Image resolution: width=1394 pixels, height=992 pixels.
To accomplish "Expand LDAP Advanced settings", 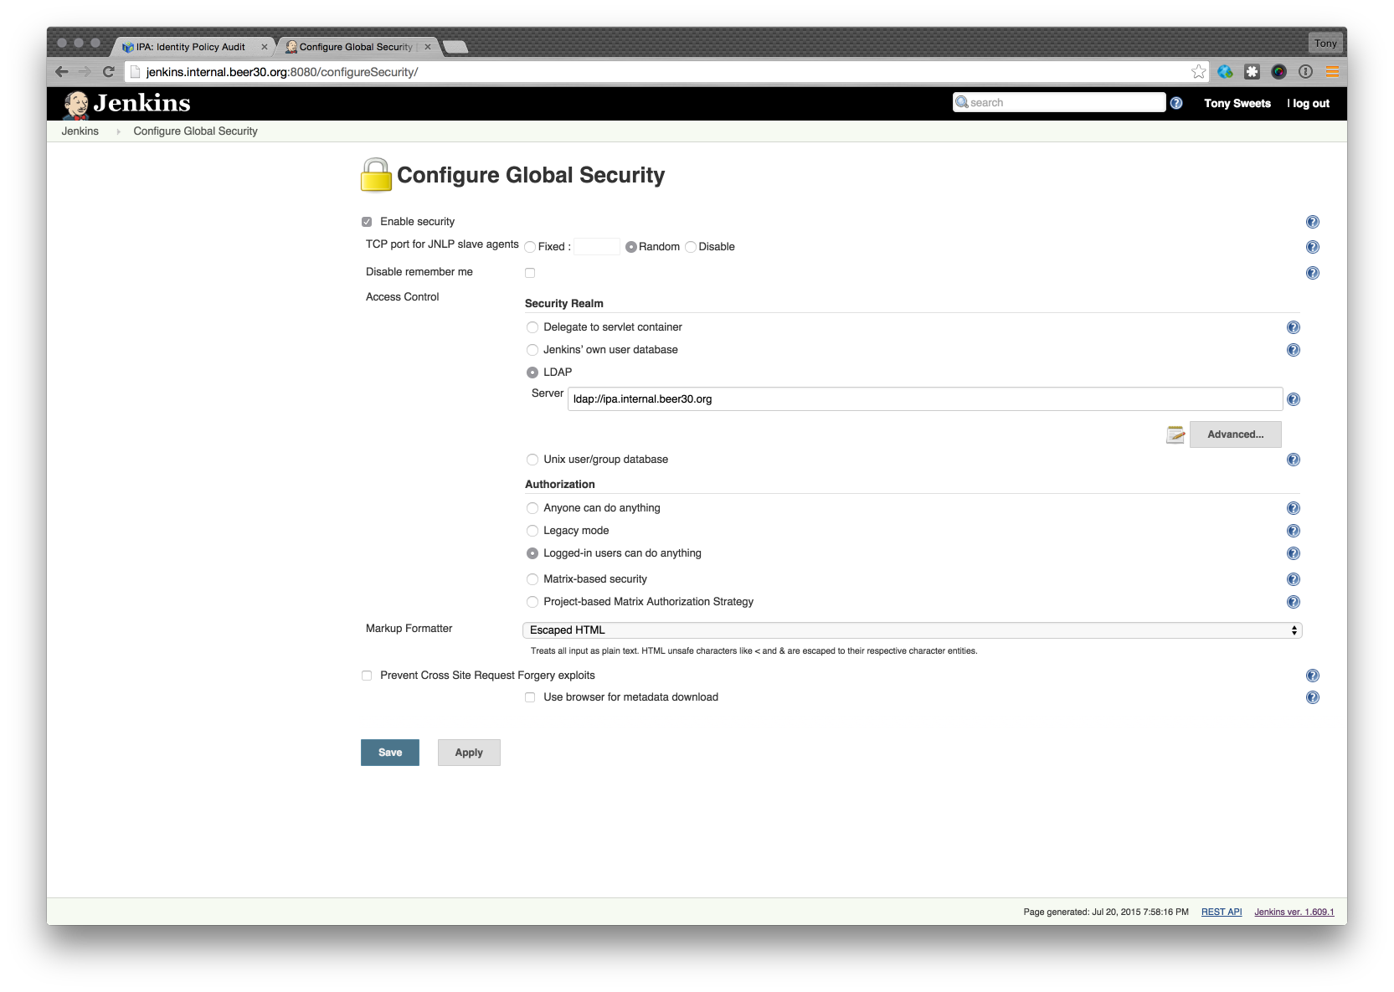I will tap(1235, 434).
